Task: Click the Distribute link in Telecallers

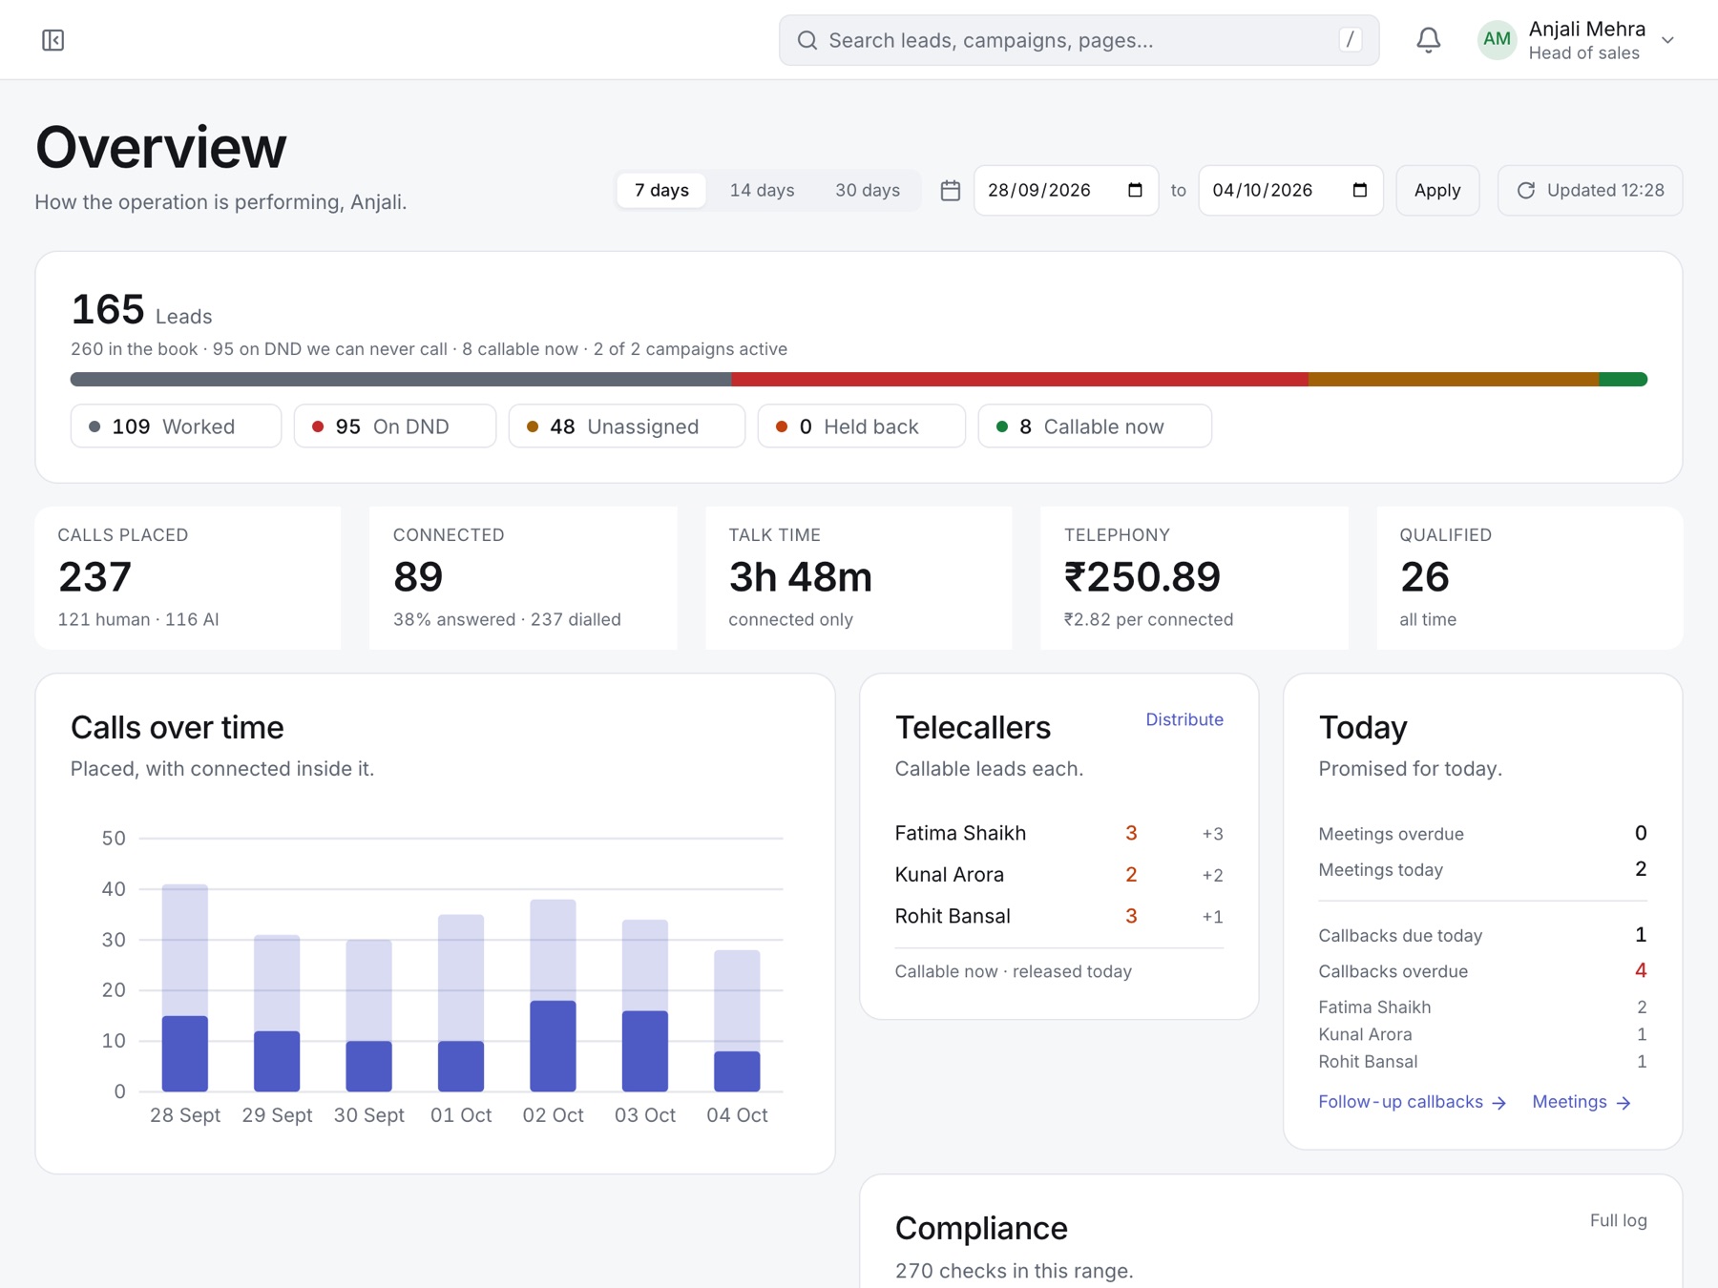Action: 1184,719
